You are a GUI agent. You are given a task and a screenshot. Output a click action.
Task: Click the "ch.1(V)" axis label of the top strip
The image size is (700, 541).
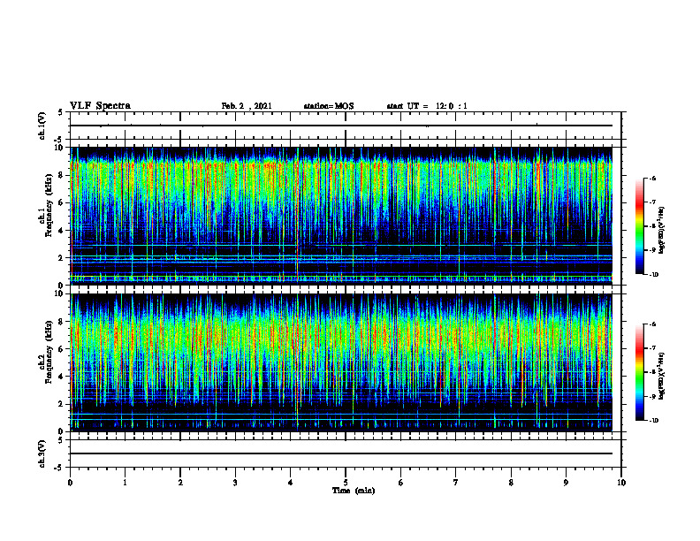tap(42, 126)
